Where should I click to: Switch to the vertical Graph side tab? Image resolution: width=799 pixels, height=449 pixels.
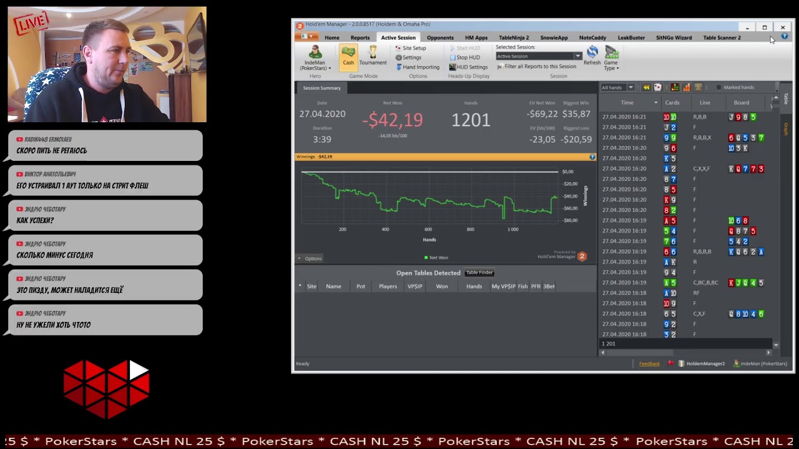[x=786, y=129]
